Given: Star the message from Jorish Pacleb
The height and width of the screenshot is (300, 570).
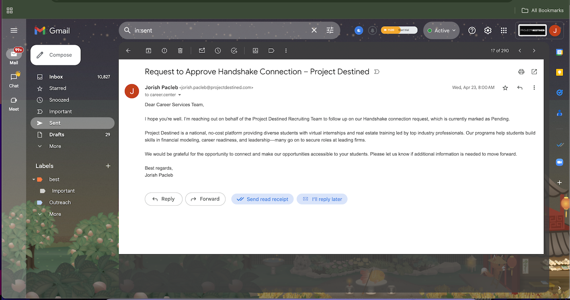Looking at the screenshot, I should tap(505, 88).
